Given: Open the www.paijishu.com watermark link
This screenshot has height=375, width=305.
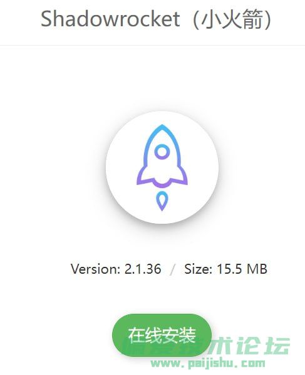Looking at the screenshot, I should [208, 364].
